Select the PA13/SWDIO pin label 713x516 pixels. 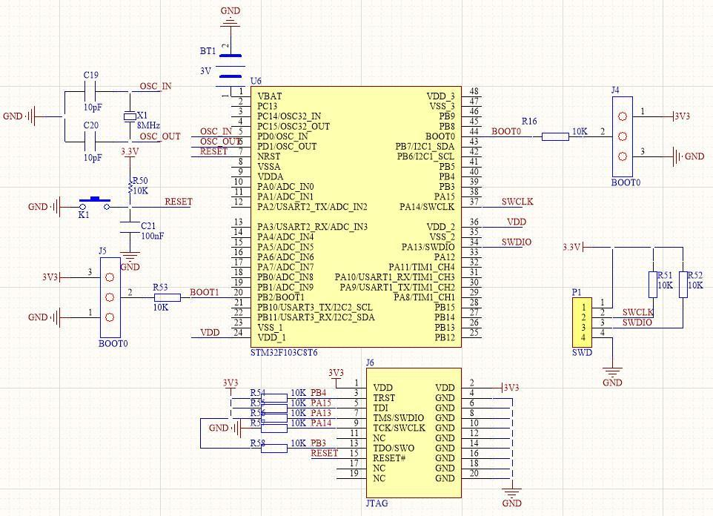coord(428,247)
